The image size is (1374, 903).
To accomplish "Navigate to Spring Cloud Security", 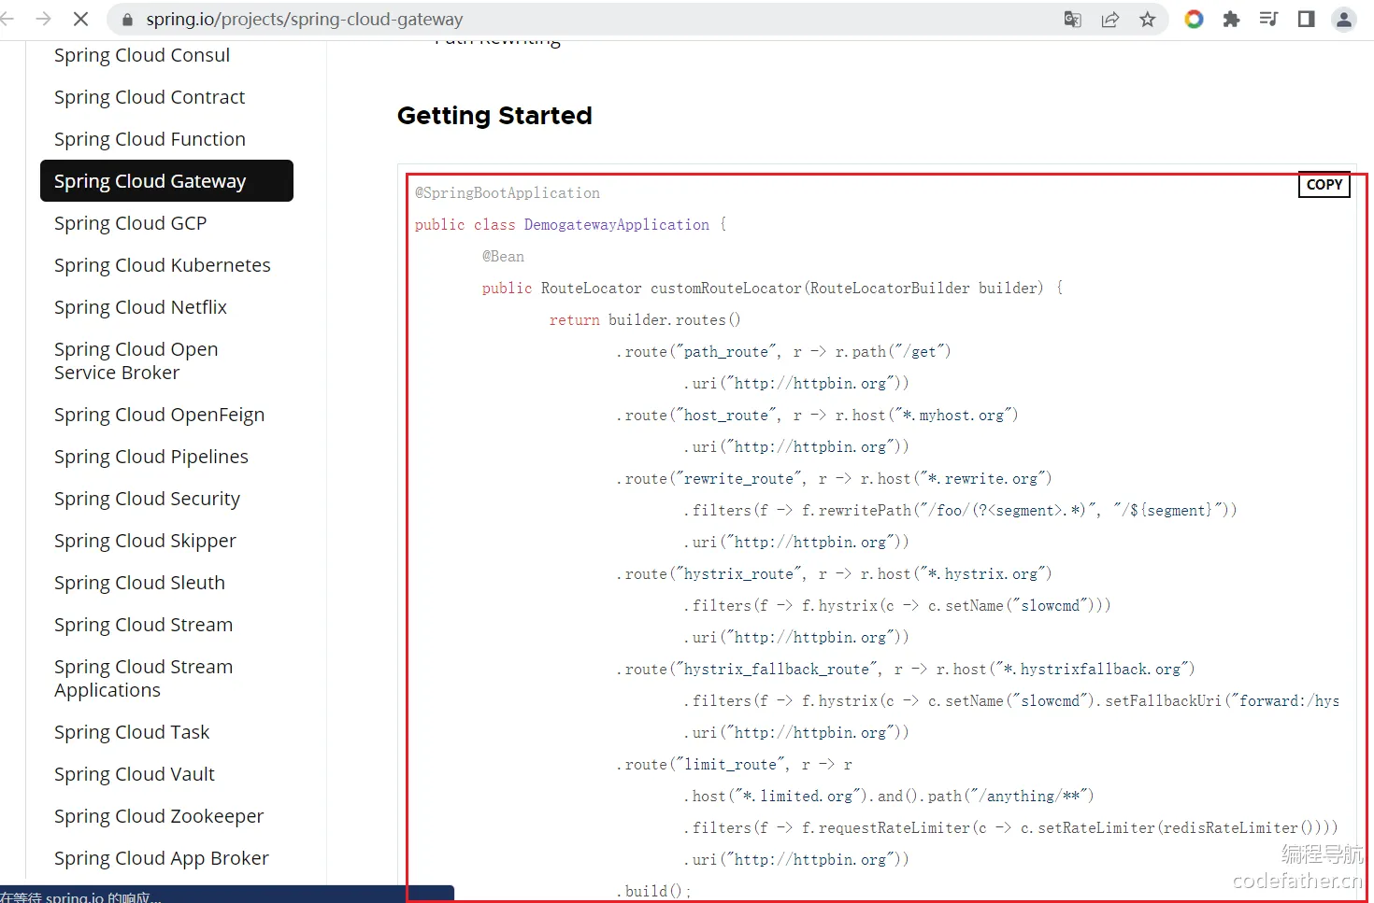I will point(147,499).
